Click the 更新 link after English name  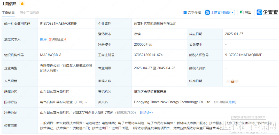click(x=232, y=102)
